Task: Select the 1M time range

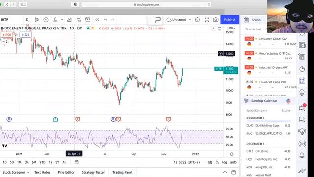Action: [19, 162]
